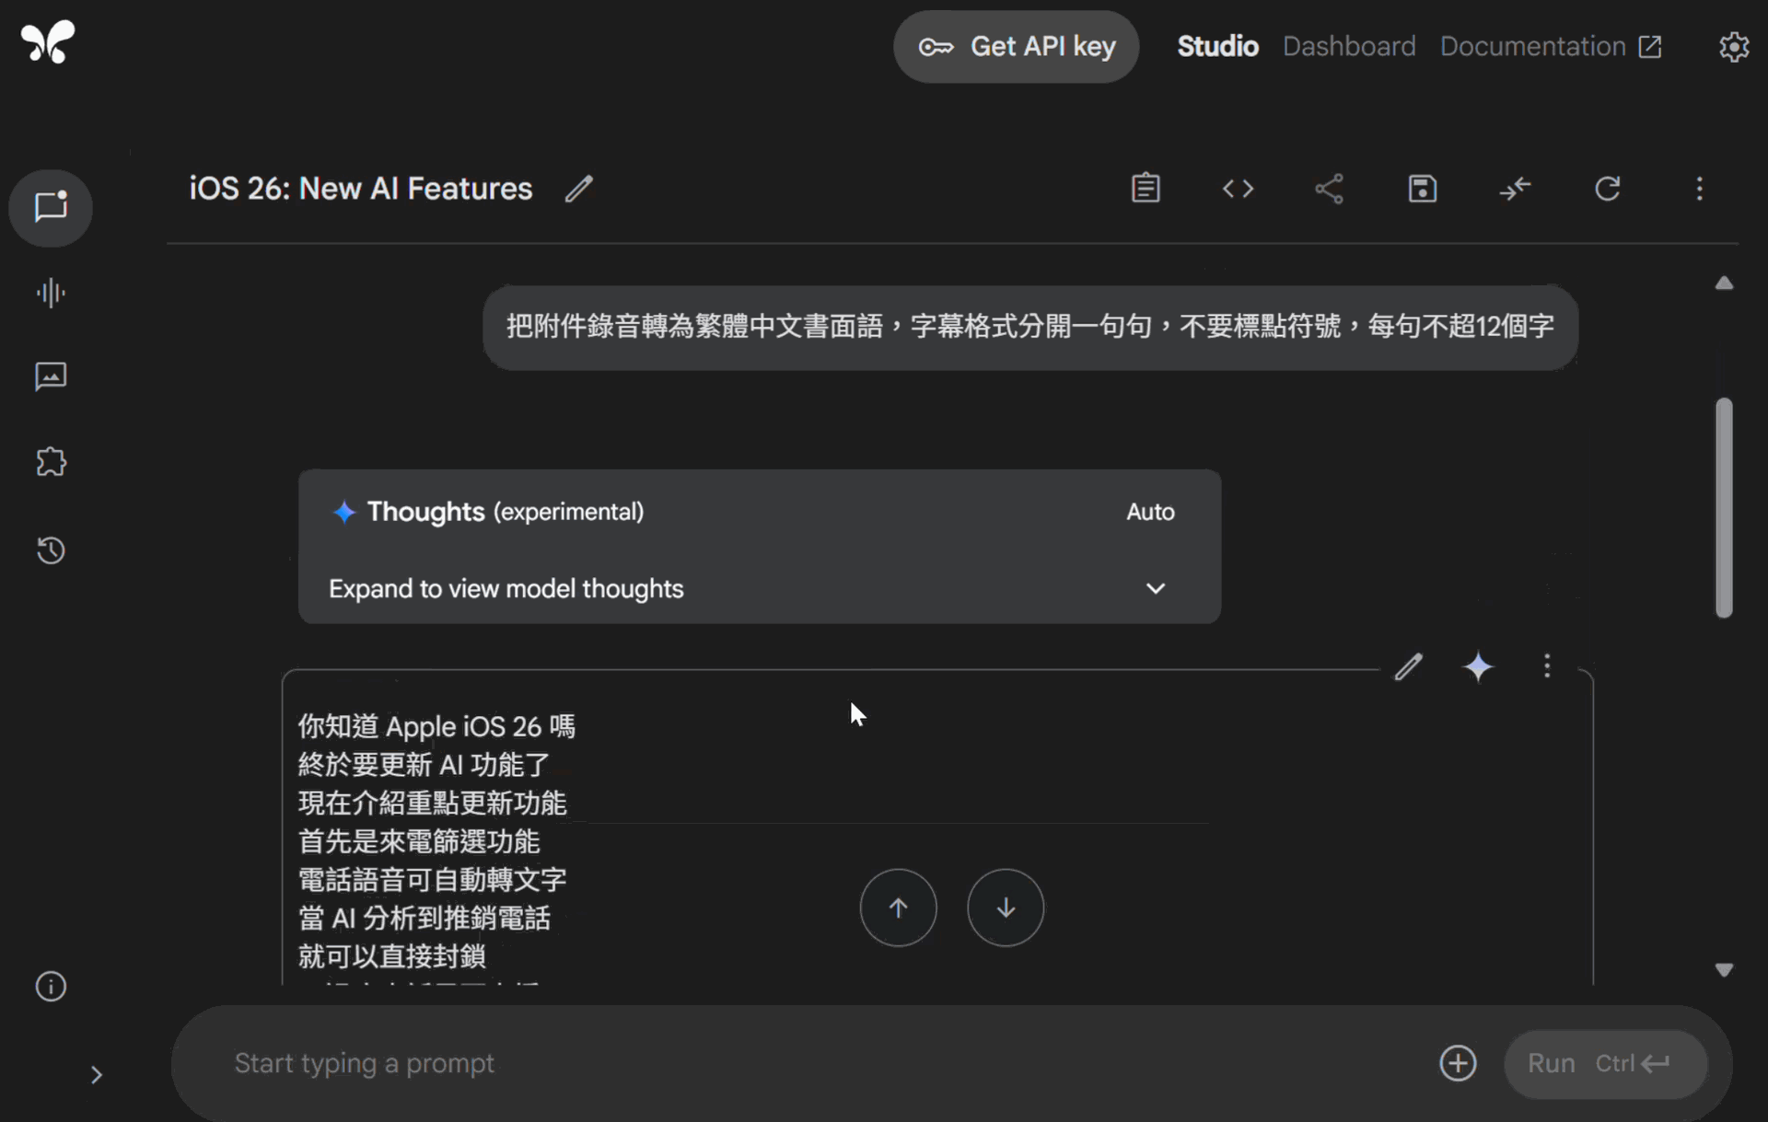Click the jump down arrow button
The image size is (1768, 1122).
click(1006, 908)
